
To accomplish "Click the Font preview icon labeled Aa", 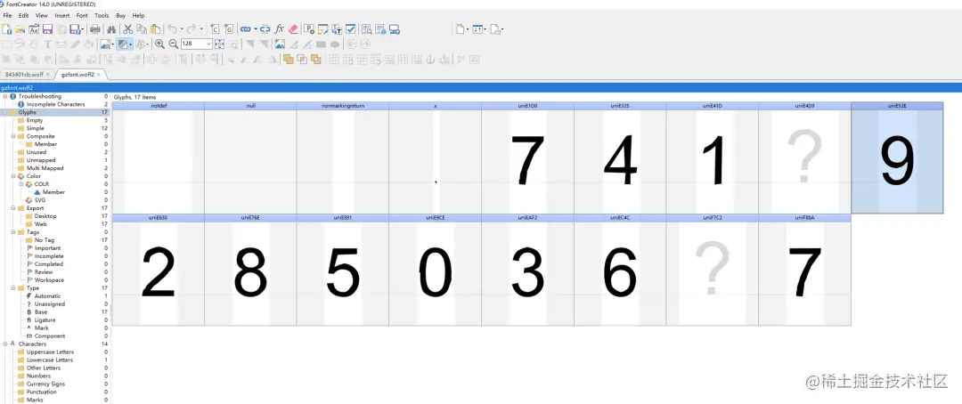I will pos(34,28).
